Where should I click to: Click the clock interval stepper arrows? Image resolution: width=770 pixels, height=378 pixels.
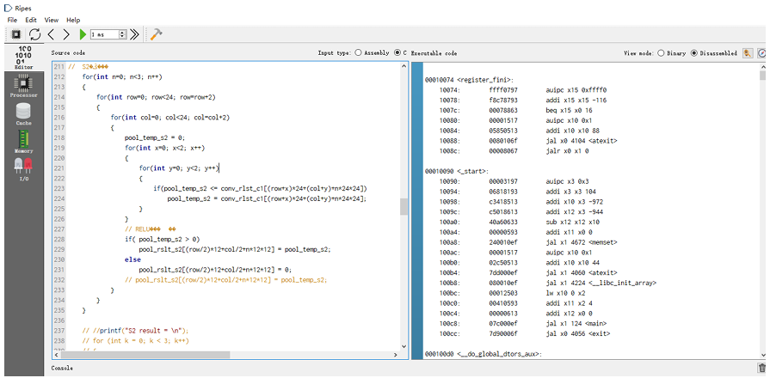click(x=122, y=34)
